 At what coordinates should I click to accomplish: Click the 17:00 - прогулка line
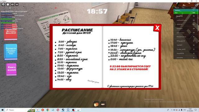coord(122,43)
